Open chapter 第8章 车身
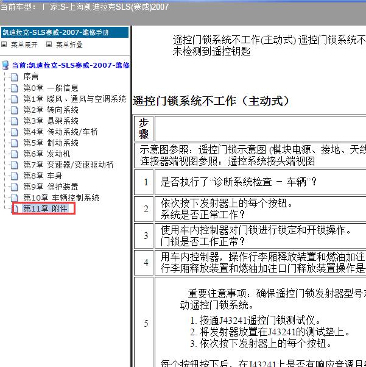 pos(43,176)
